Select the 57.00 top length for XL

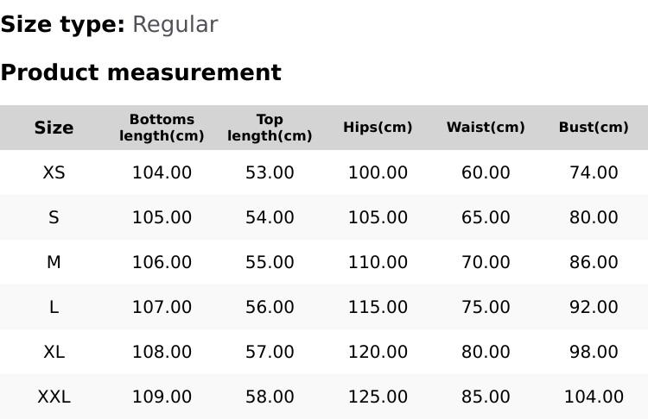pos(270,352)
